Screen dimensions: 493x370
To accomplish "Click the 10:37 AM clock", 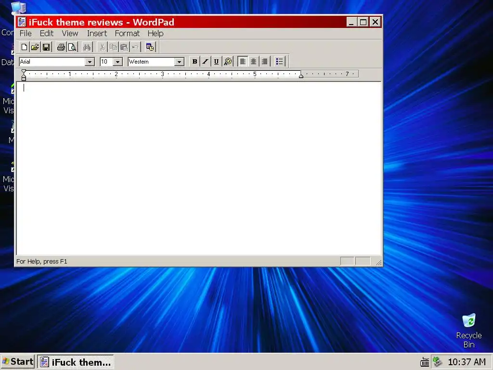I will [x=467, y=362].
